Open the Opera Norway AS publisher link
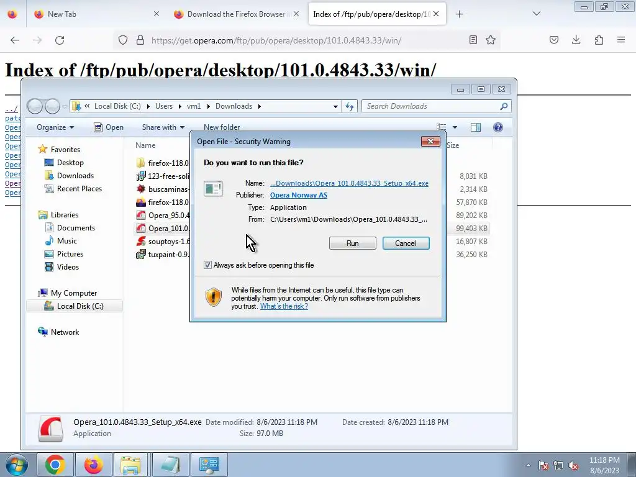This screenshot has width=636, height=477. 299,195
